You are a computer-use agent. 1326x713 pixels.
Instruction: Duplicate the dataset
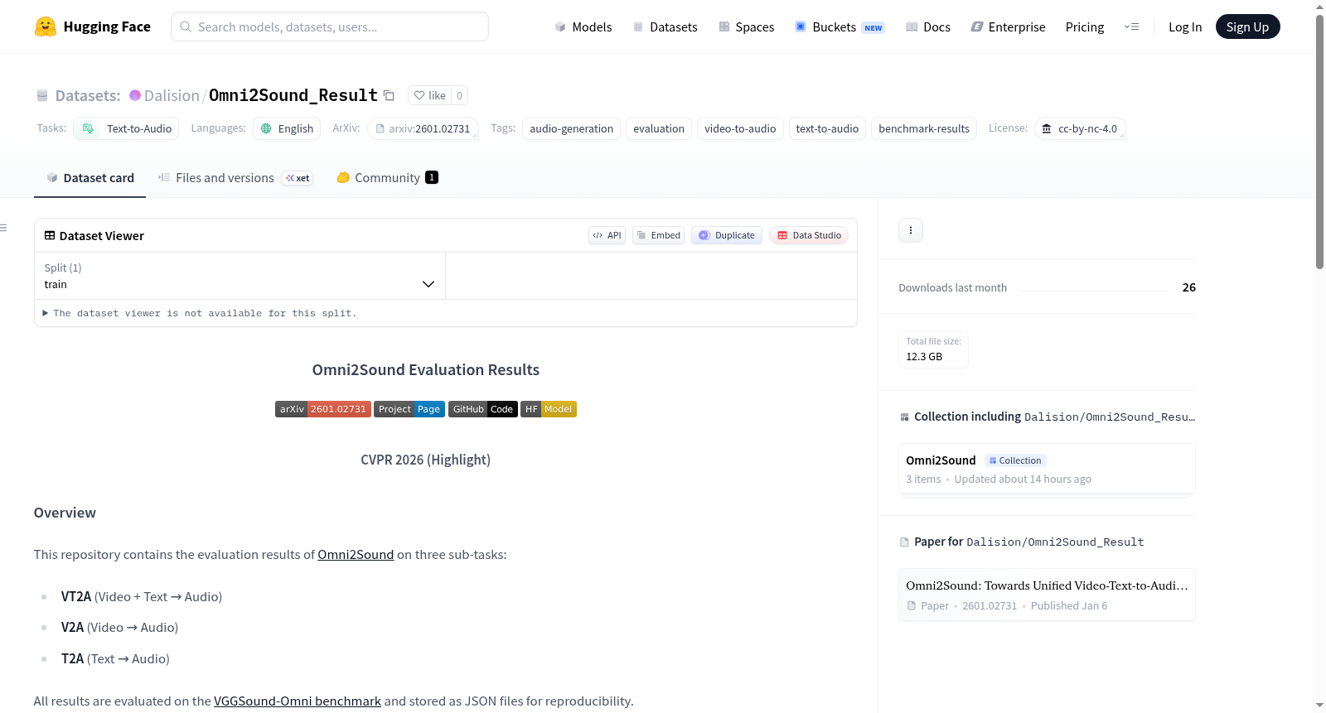tap(727, 235)
